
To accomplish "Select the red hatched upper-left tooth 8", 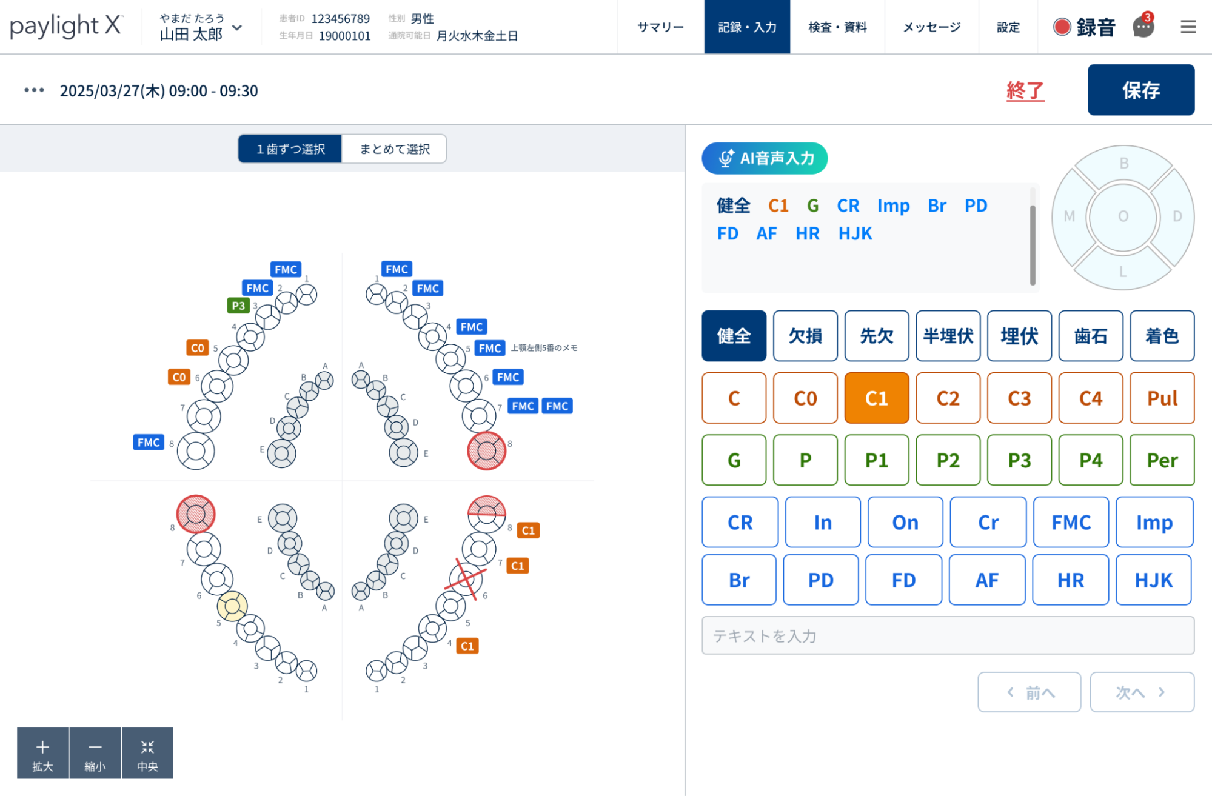I will [486, 450].
